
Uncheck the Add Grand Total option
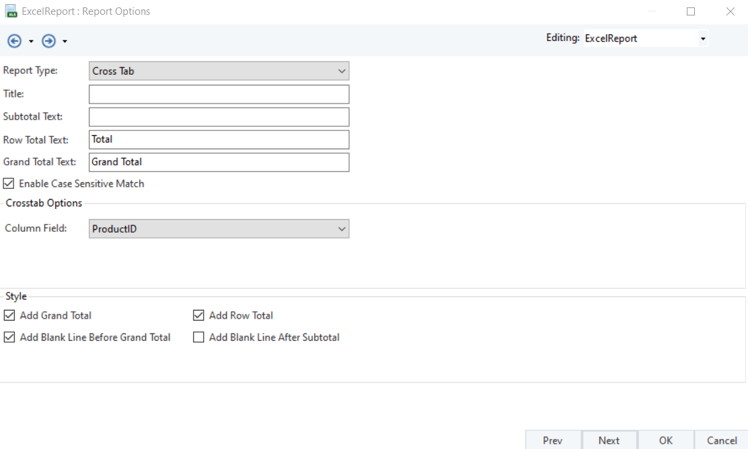click(x=9, y=315)
